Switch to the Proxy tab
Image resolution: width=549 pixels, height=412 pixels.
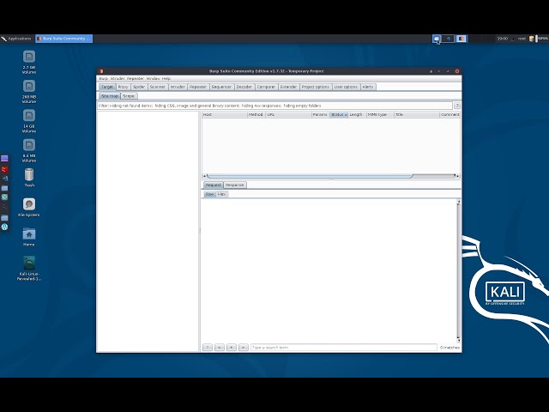(123, 87)
